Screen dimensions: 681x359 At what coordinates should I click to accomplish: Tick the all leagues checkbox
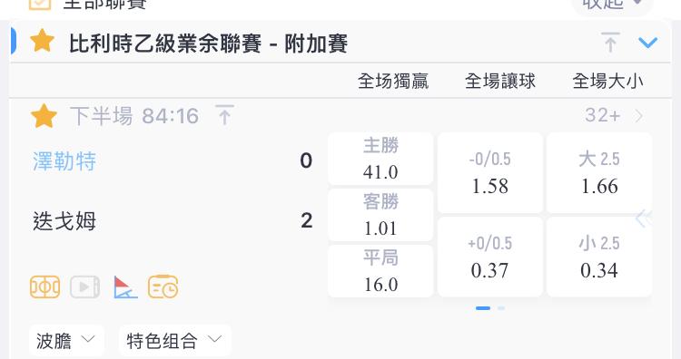click(x=40, y=4)
